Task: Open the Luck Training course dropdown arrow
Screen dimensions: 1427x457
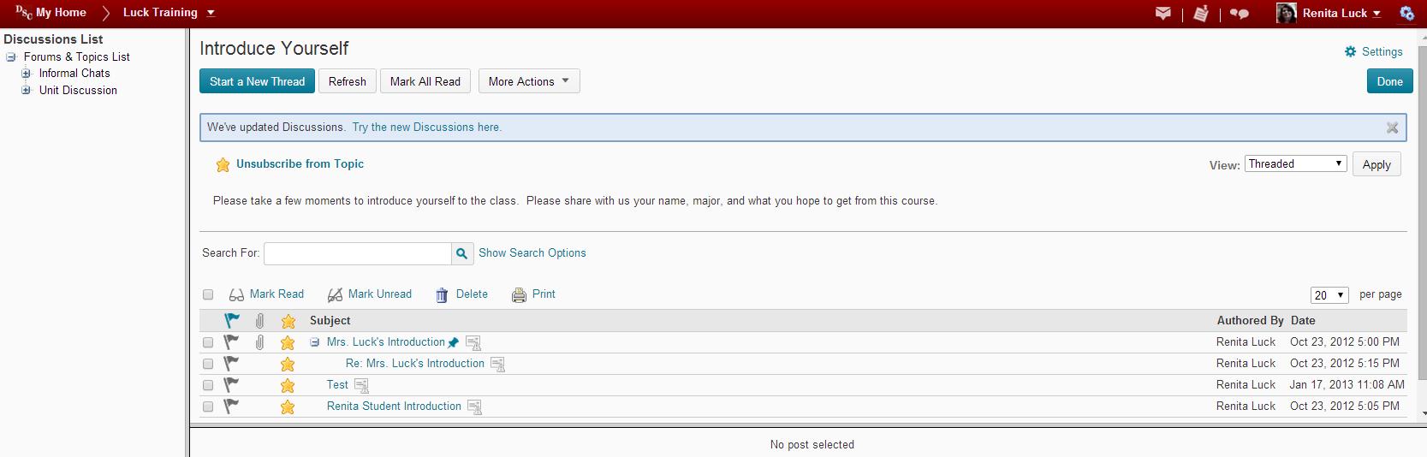Action: (x=211, y=13)
